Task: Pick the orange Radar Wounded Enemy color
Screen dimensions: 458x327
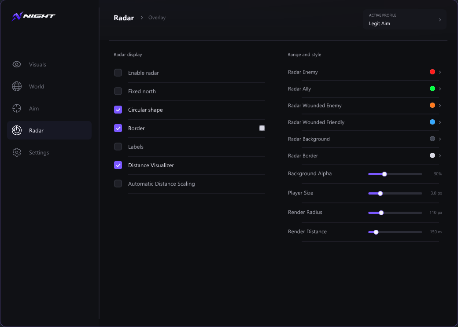Action: (432, 105)
